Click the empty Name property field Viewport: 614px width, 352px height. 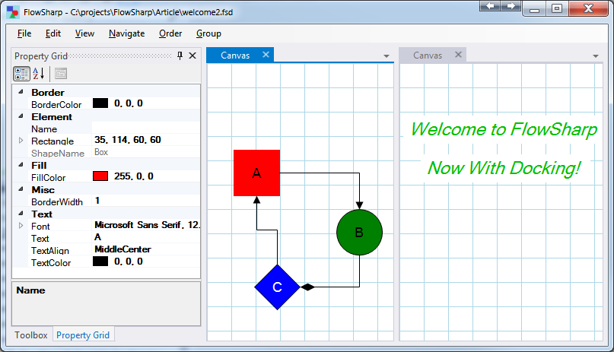point(145,128)
